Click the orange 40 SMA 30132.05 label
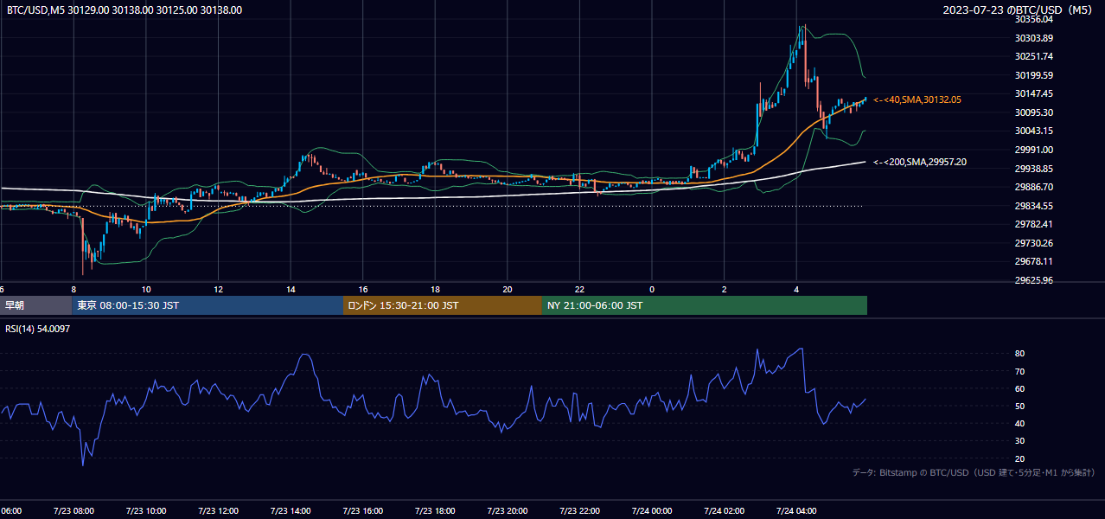Screen dimensions: 1105x519 click(x=917, y=100)
